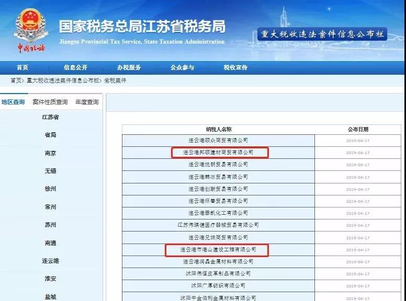Viewport: 406px width, 301px height.
Task: Switch to the 地区查询 tab
Action: click(13, 102)
